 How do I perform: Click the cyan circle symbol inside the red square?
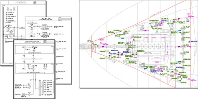(x=188, y=20)
